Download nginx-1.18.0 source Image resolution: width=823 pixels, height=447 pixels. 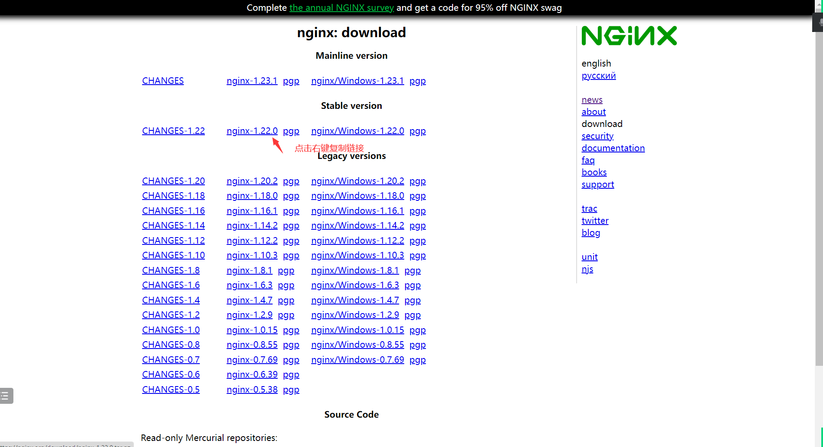click(252, 196)
